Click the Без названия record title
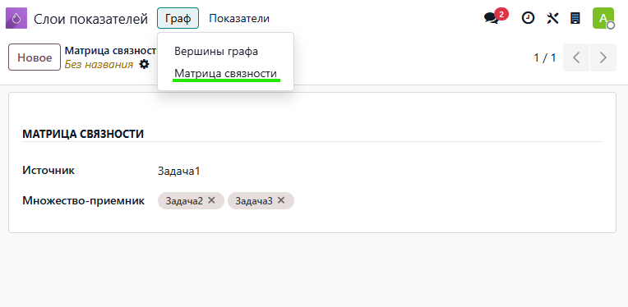The height and width of the screenshot is (307, 628). [x=99, y=64]
